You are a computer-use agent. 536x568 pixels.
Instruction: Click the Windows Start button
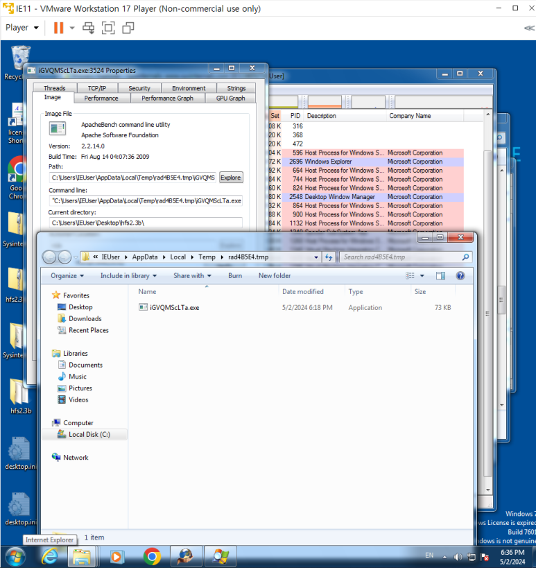pyautogui.click(x=15, y=556)
